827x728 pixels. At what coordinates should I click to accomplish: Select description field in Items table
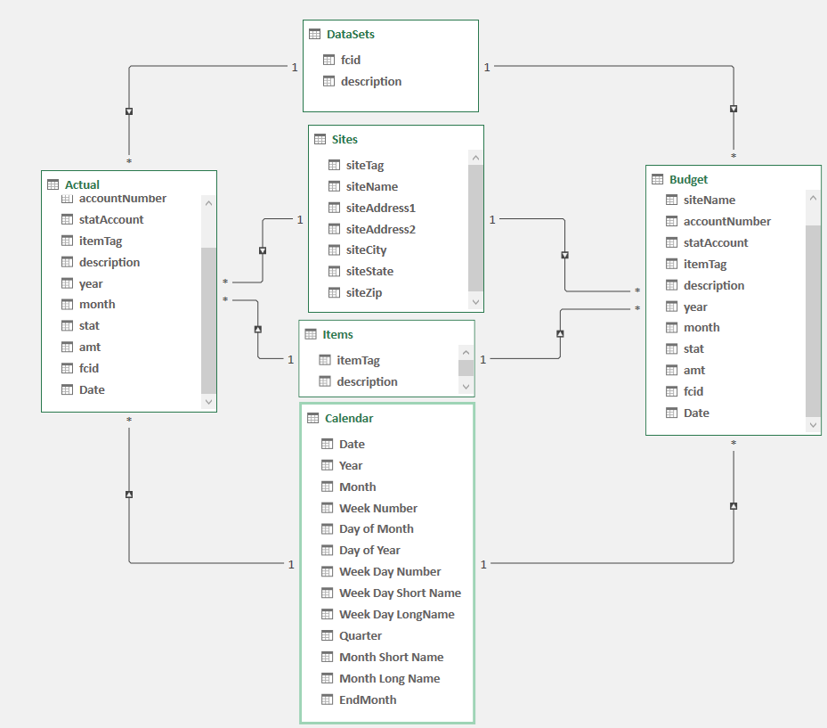[x=367, y=381]
